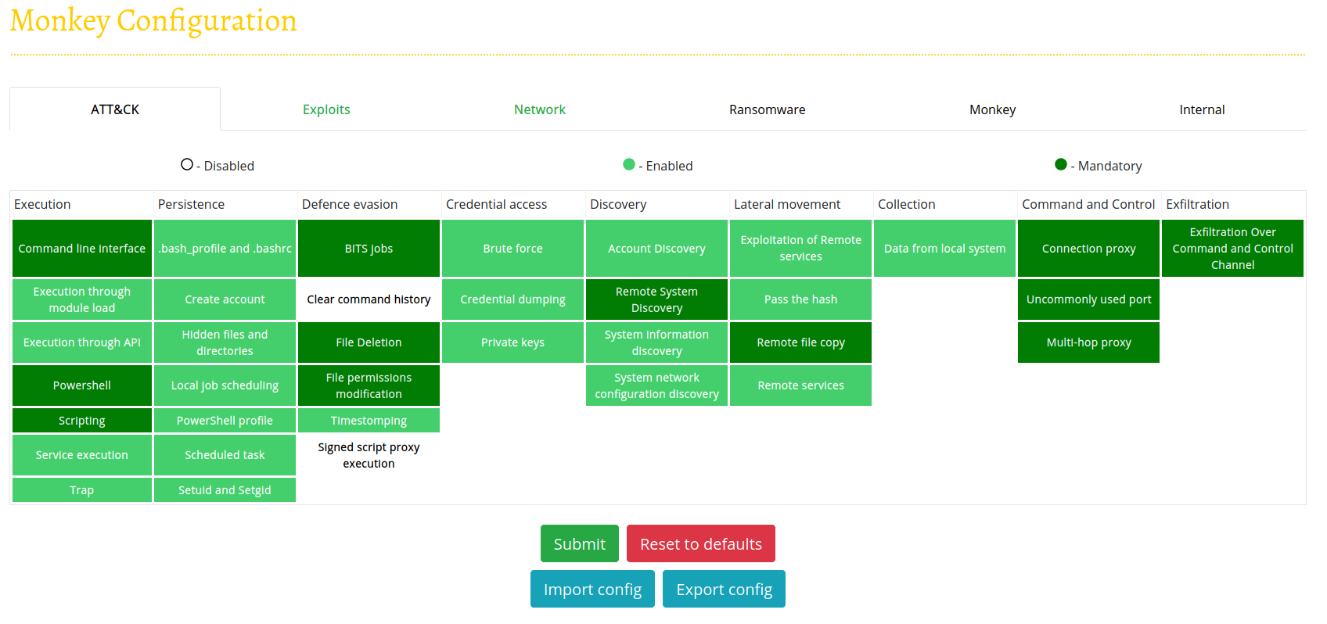Select the ATT&CK tab
1327x624 pixels.
click(115, 109)
